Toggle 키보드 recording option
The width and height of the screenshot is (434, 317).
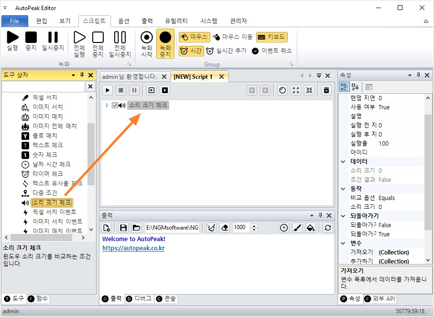pyautogui.click(x=272, y=37)
